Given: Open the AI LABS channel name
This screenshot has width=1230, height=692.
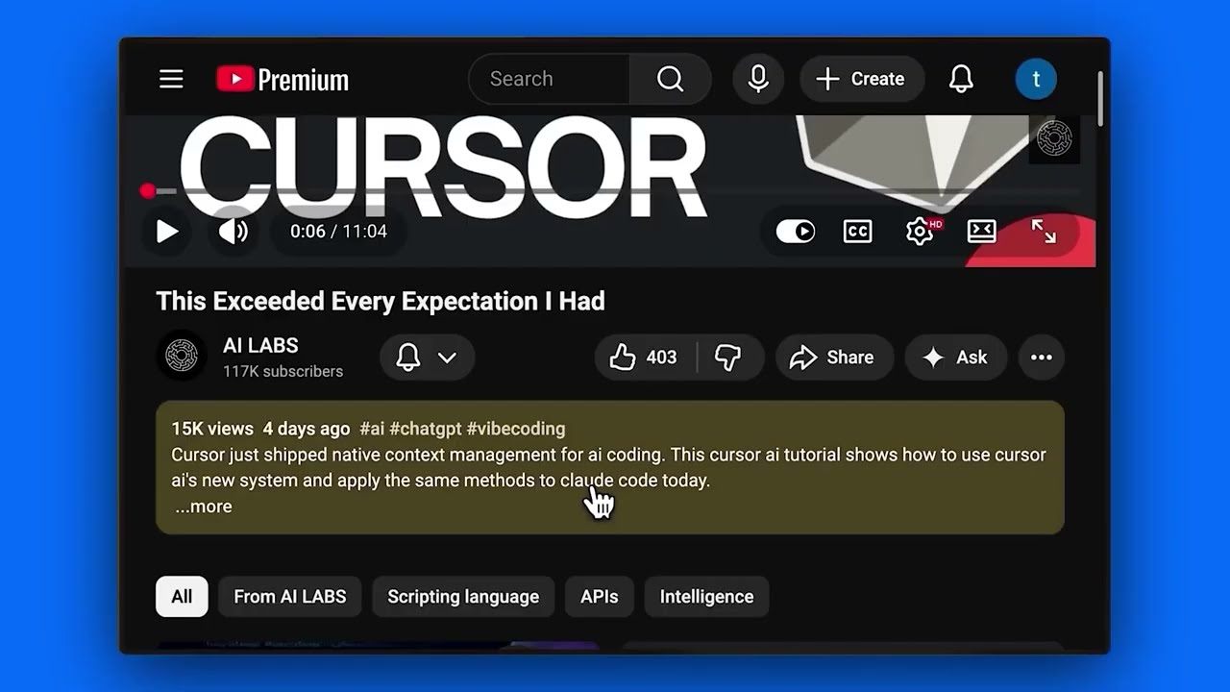Looking at the screenshot, I should (260, 346).
